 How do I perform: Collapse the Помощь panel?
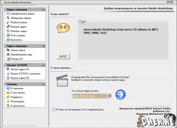44,84
